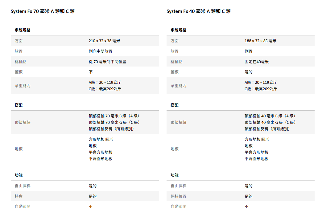Viewport: 318px width, 215px height.
Task: Click the "搭配" section heading for Fx 70
Action: coord(19,105)
